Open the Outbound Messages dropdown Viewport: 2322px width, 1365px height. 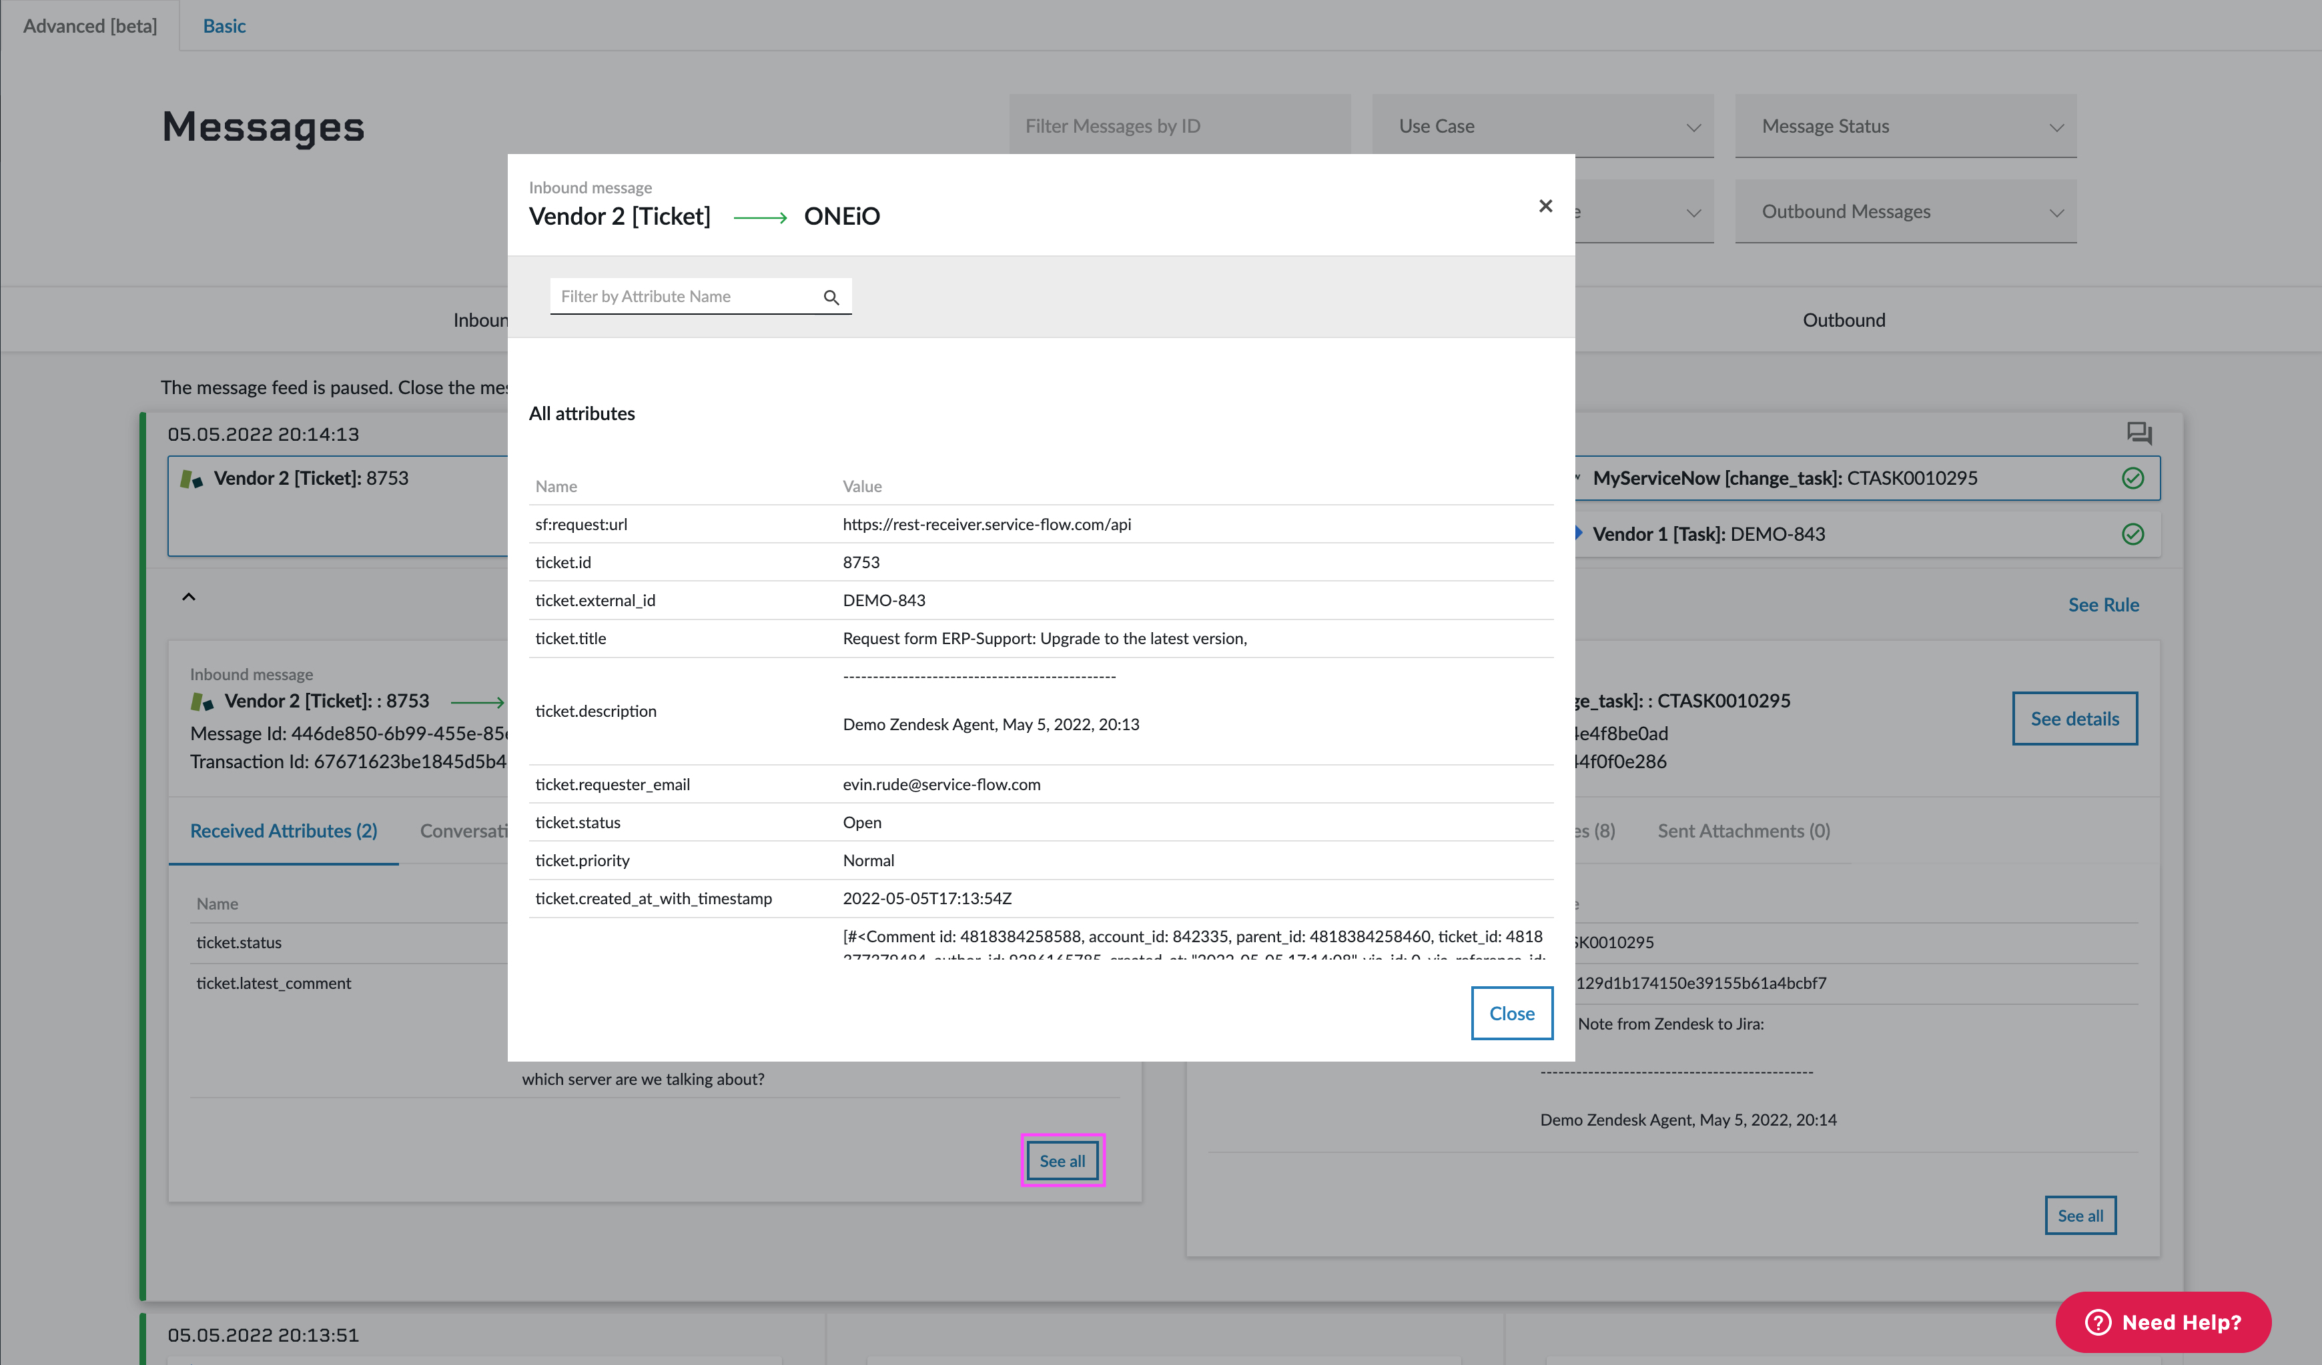click(1906, 211)
